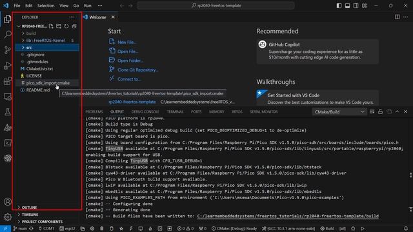Open the Manage gear icon

click(7, 217)
